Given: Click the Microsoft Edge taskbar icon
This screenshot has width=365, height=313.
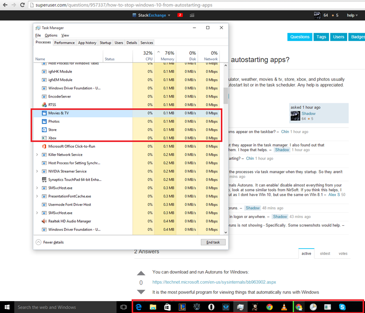Looking at the screenshot, I should pos(139,307).
